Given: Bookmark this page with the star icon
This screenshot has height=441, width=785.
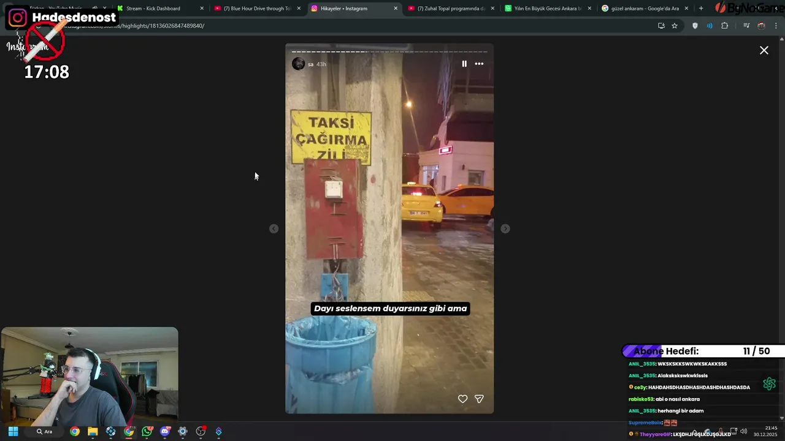Looking at the screenshot, I should [x=675, y=26].
